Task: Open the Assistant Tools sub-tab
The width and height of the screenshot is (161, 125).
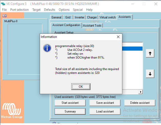Action: point(92,25)
